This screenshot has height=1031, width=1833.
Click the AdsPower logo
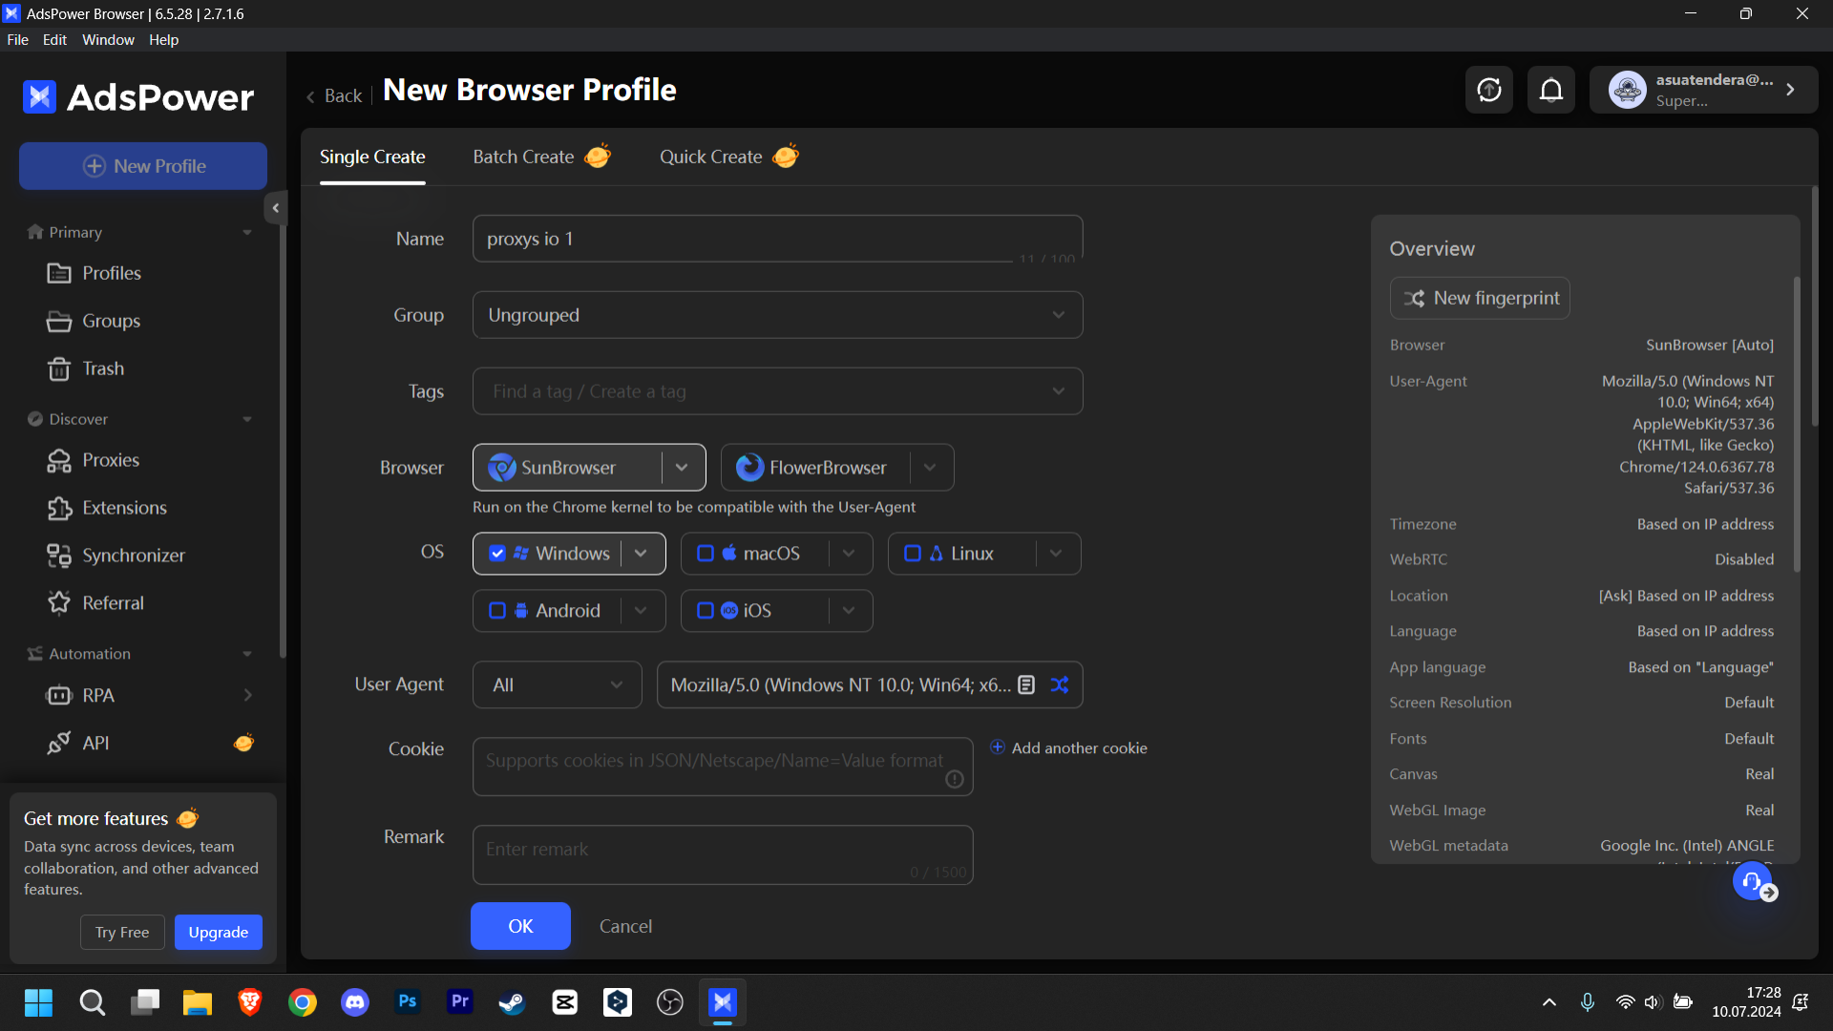(x=137, y=97)
